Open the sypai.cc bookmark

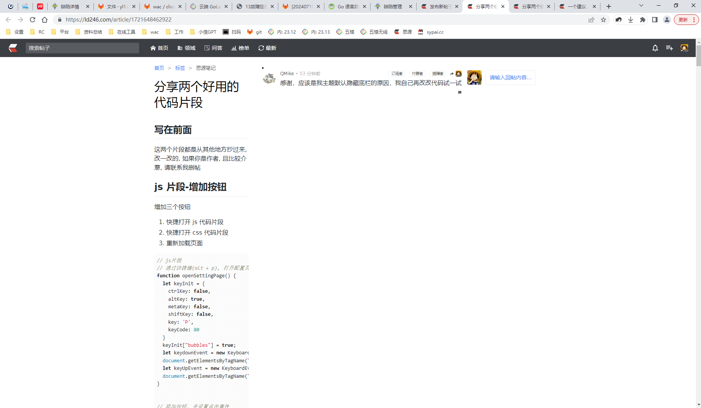pyautogui.click(x=431, y=32)
